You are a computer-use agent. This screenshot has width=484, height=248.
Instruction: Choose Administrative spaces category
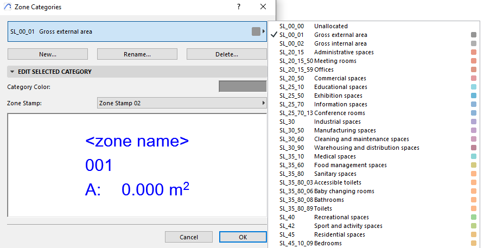[374, 52]
